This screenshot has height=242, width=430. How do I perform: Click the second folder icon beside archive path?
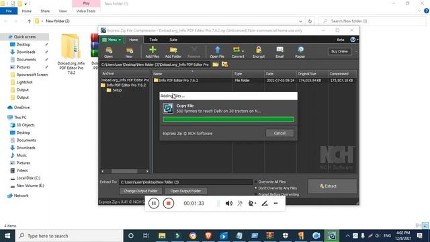point(225,65)
